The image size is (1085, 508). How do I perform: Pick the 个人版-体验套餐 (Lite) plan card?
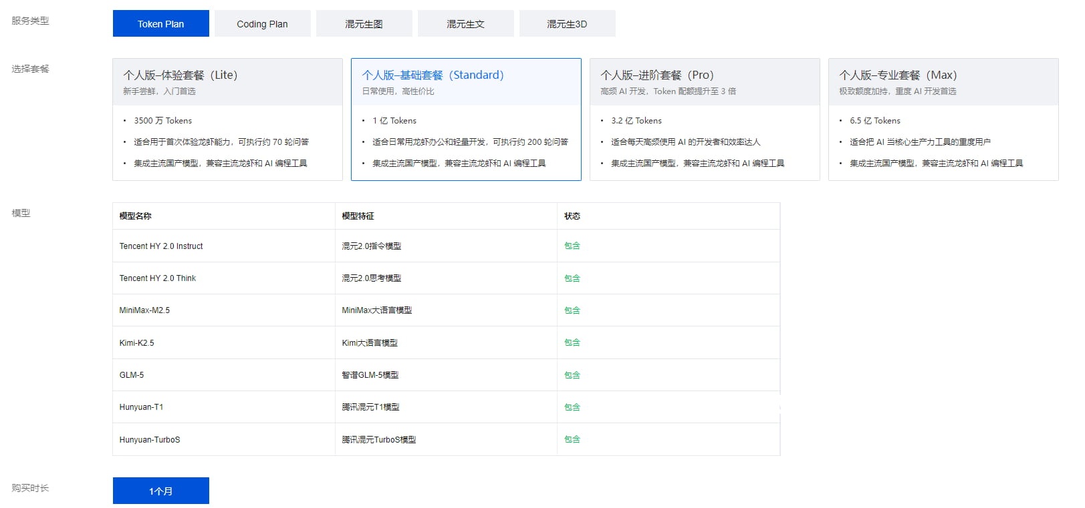227,119
